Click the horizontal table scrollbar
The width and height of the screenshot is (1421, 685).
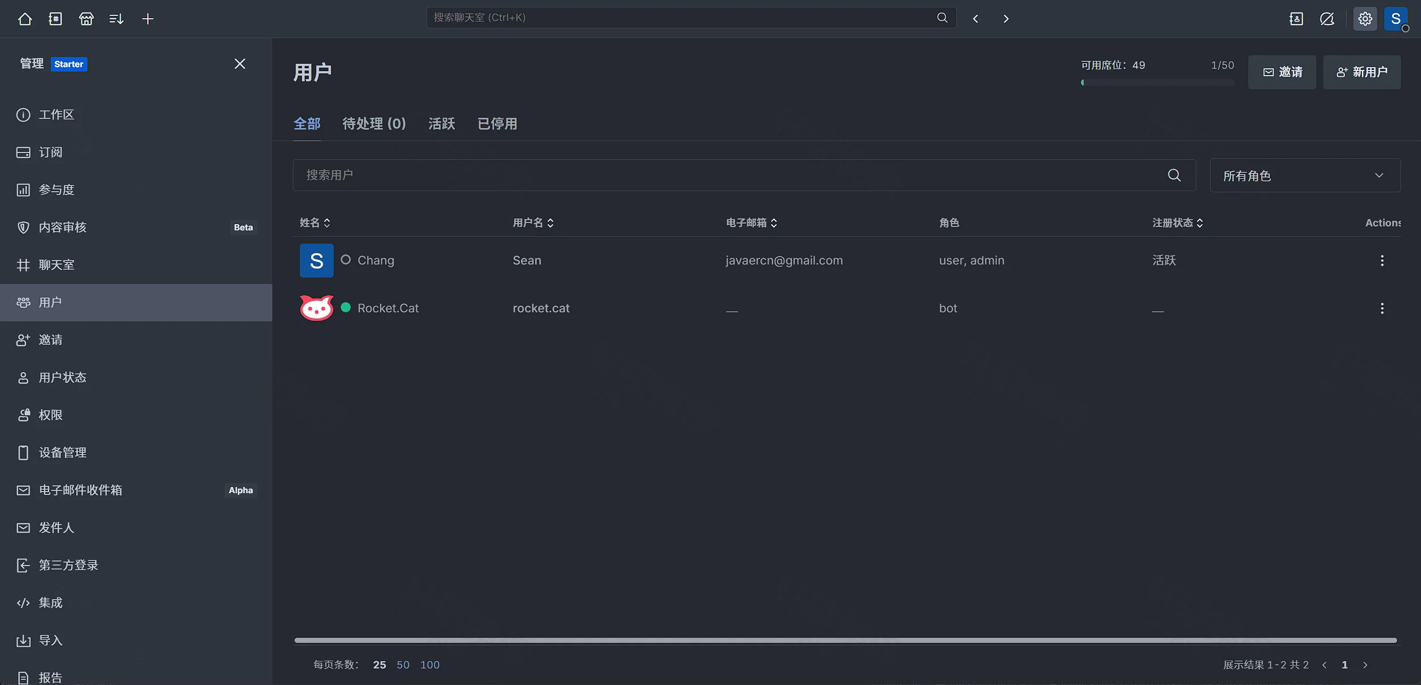846,641
